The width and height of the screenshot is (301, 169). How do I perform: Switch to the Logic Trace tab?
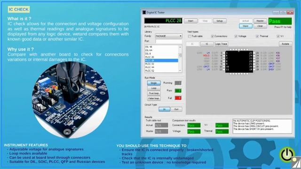coord(221,44)
